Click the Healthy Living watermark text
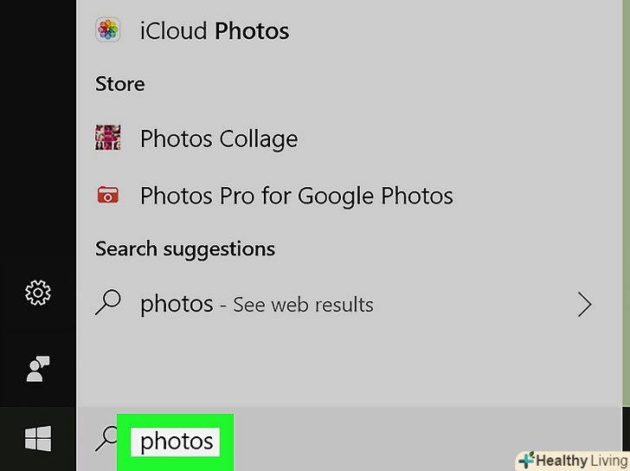The image size is (630, 471). [x=580, y=460]
